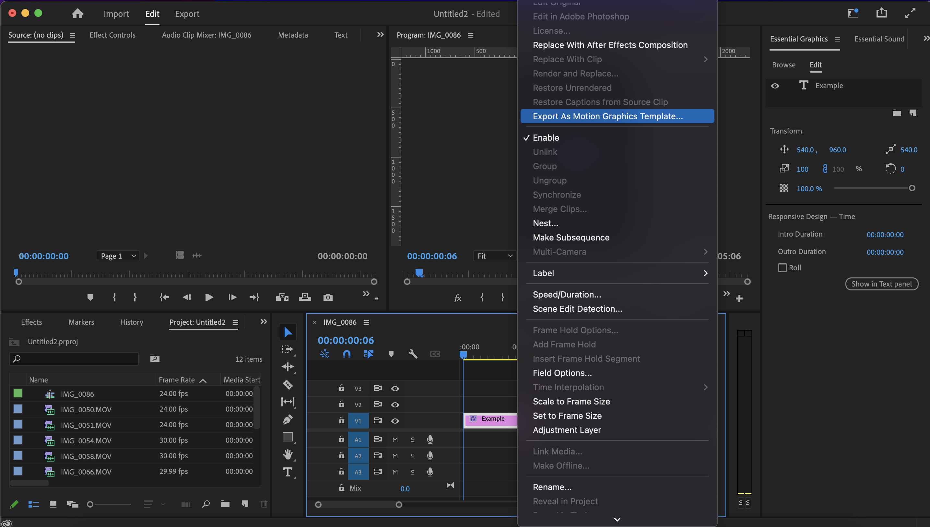
Task: Open the timeline wrench settings menu
Action: click(412, 354)
